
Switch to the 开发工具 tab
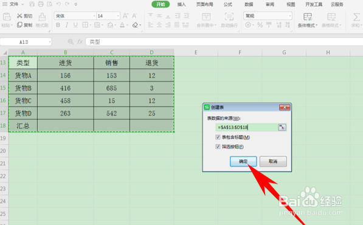coord(314,4)
